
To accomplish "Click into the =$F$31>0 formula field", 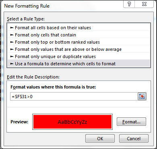I will click(x=74, y=96).
